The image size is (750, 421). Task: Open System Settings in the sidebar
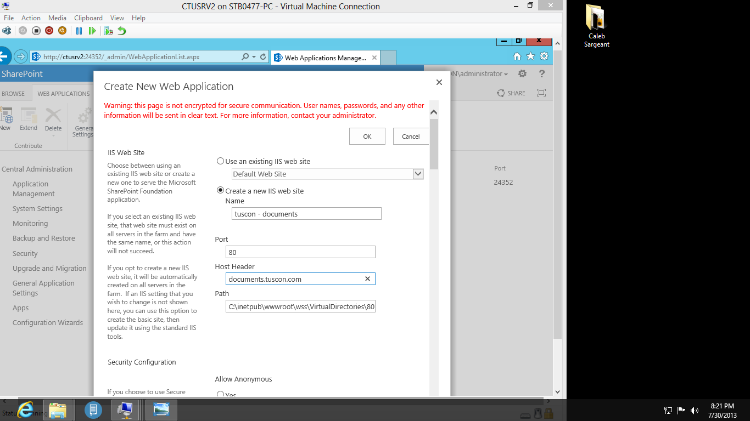click(37, 208)
